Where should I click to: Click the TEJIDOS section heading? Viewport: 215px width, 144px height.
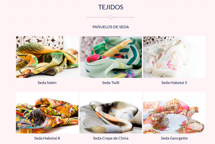[x=111, y=7]
